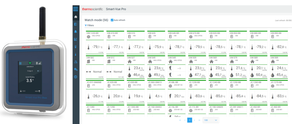Click the snowflake icon on HW-67D-BB card
This screenshot has height=124, width=292.
coord(191,37)
